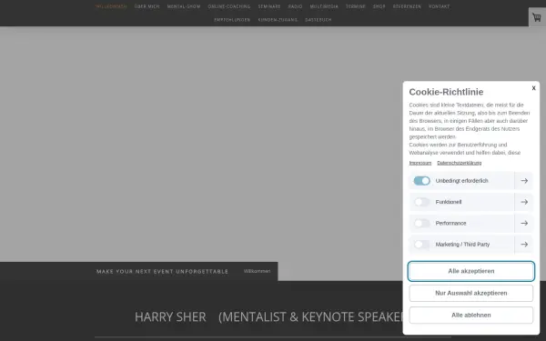Go to the Willkommen menu item
The image size is (546, 341).
tap(111, 6)
